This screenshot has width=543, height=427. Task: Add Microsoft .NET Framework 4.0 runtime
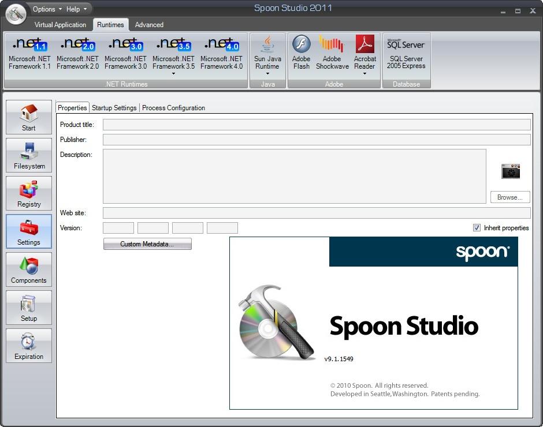222,53
